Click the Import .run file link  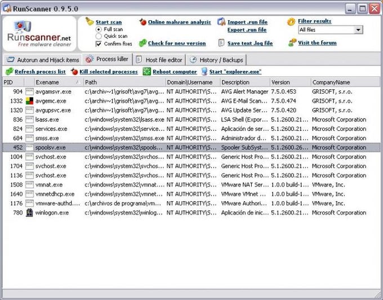[x=247, y=22]
